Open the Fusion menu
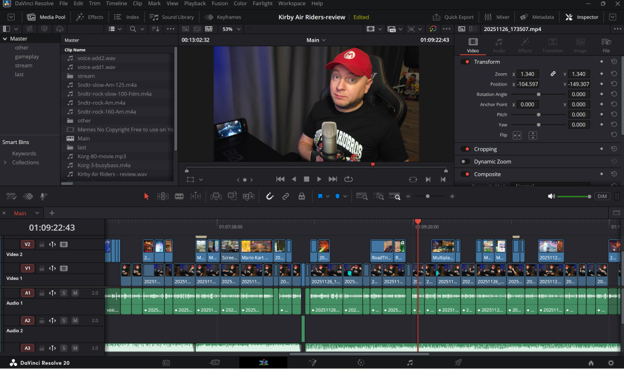The height and width of the screenshot is (369, 624). click(220, 4)
